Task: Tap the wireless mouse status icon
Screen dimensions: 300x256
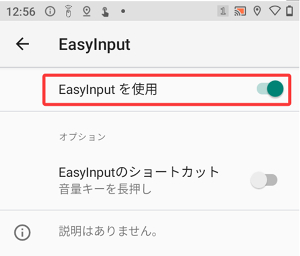Action: [x=69, y=11]
